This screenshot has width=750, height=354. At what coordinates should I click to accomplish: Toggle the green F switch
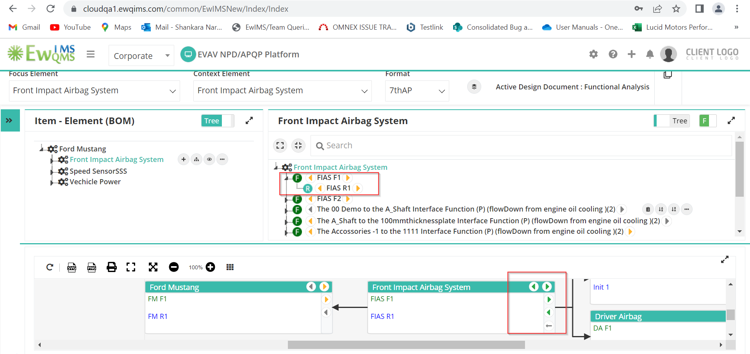[x=707, y=121]
